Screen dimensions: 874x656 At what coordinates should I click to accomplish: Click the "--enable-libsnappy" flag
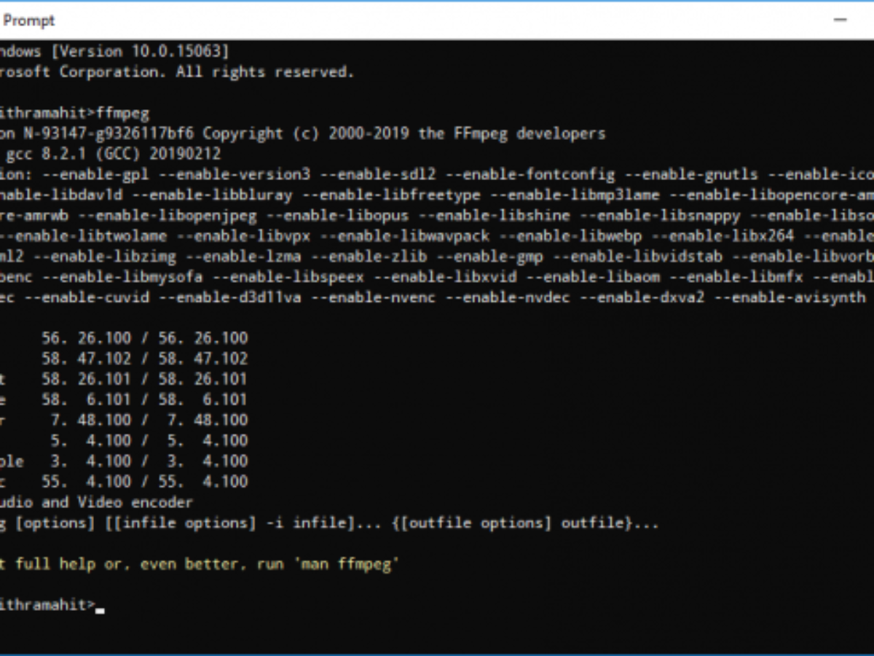661,216
